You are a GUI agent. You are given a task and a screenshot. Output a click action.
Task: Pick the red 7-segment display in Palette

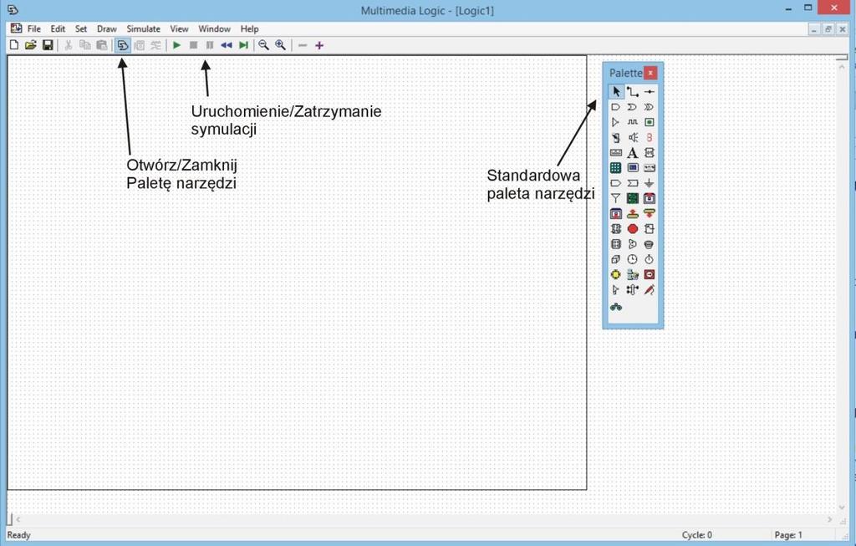tap(649, 138)
